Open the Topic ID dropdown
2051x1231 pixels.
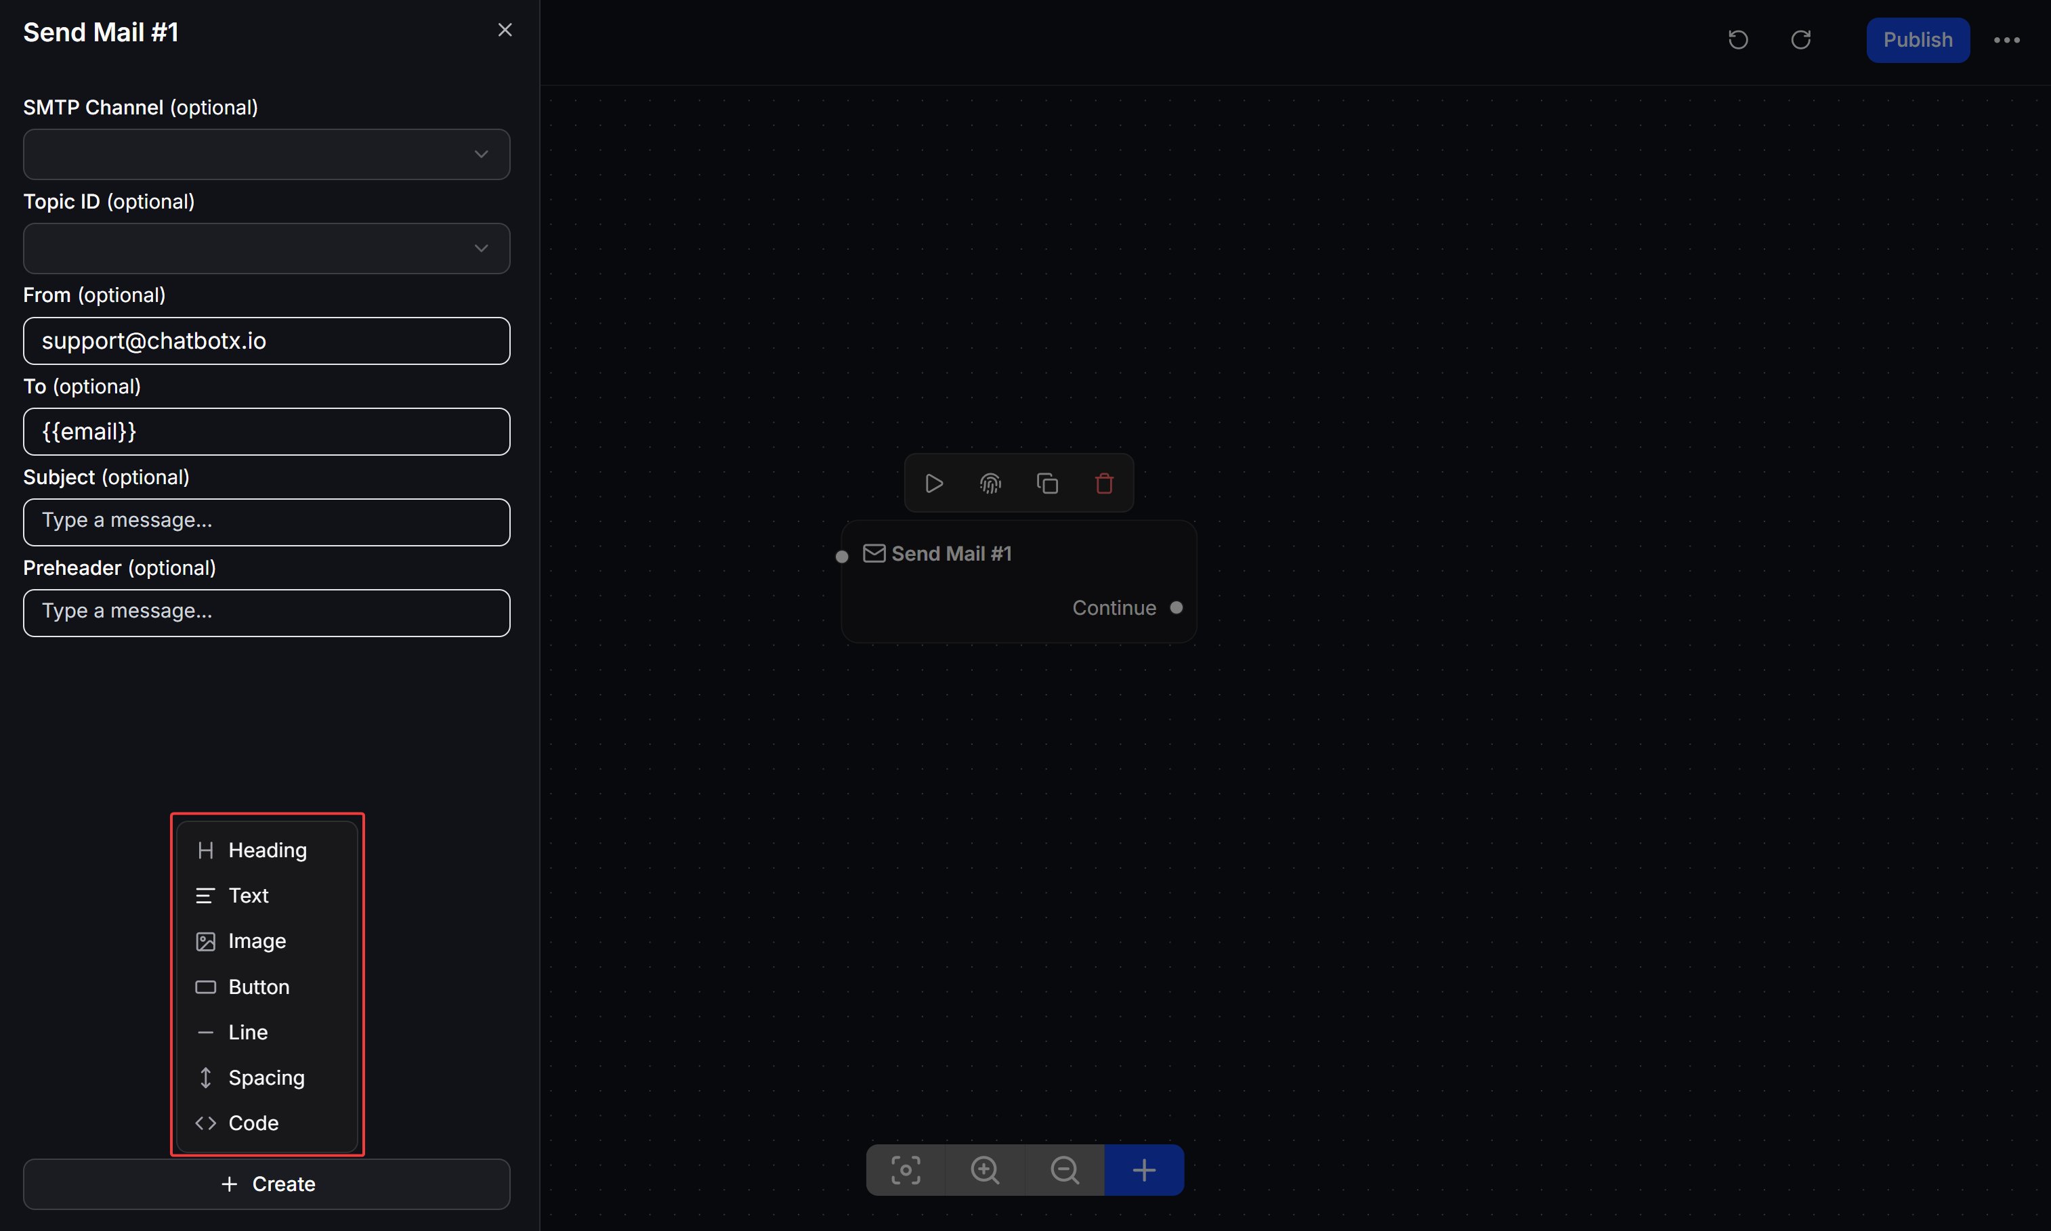tap(266, 248)
